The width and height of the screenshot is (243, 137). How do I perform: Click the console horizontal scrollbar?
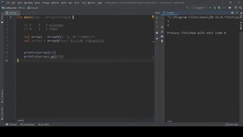click(170, 121)
